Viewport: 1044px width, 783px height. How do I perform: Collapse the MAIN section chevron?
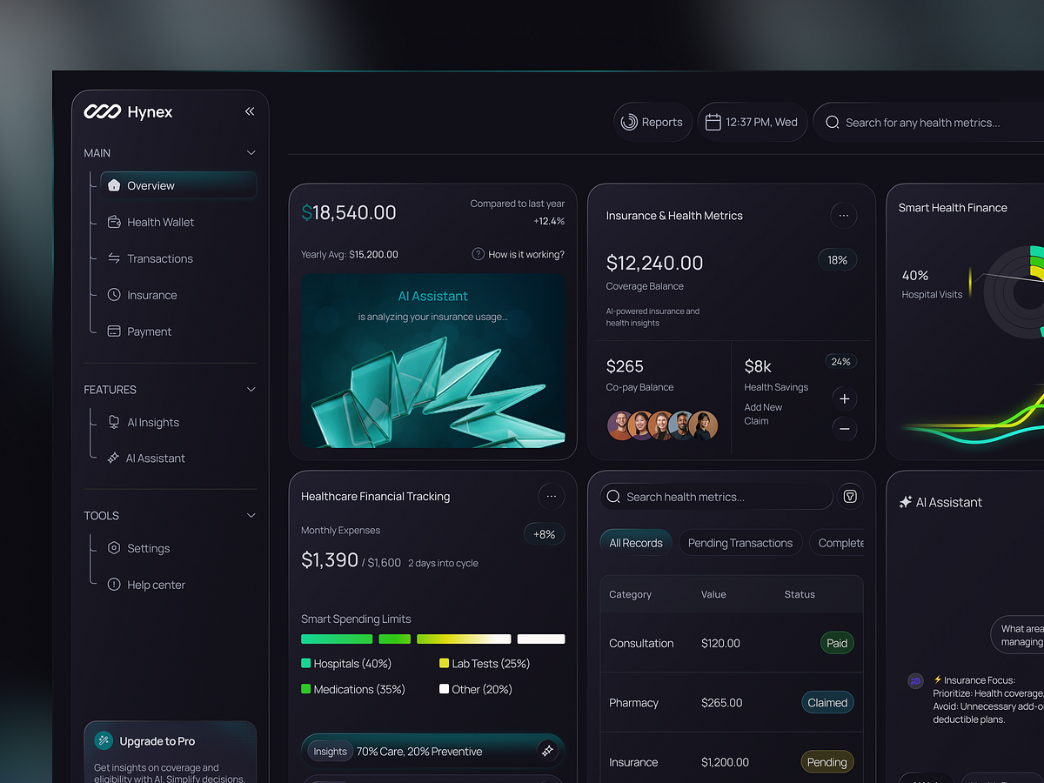[251, 152]
